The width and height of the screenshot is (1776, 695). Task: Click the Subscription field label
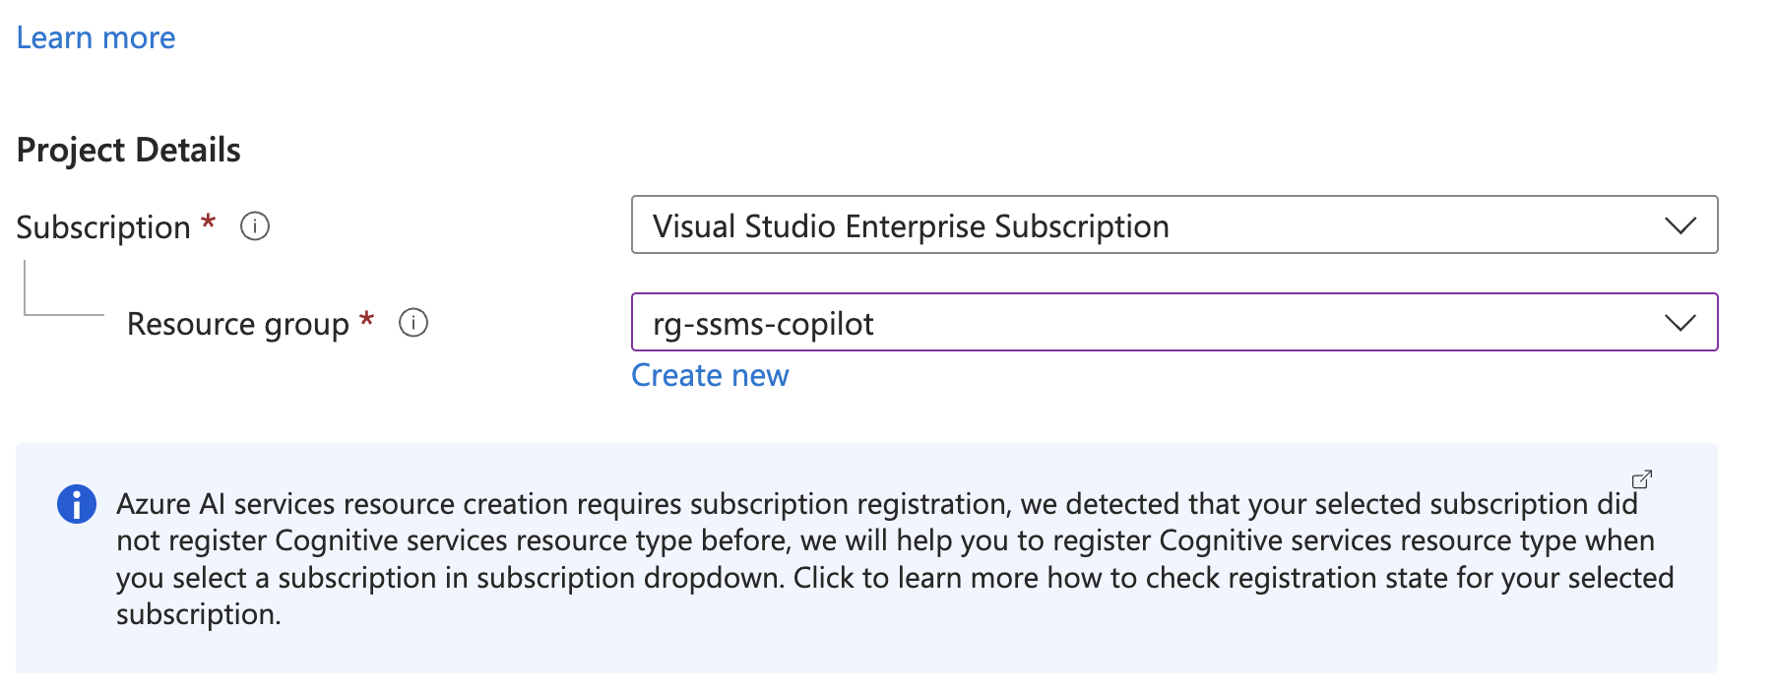[102, 225]
